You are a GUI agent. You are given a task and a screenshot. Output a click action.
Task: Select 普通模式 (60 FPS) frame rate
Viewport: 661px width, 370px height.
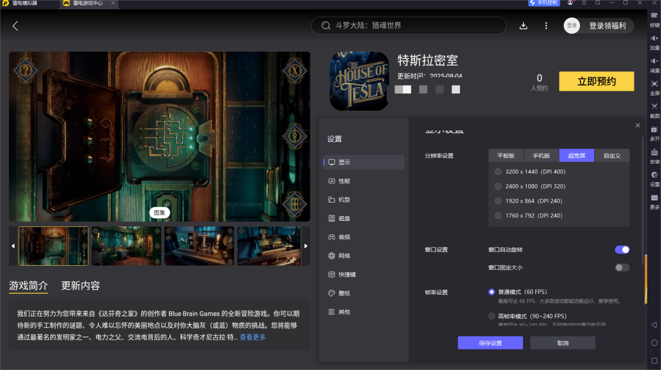click(517, 292)
